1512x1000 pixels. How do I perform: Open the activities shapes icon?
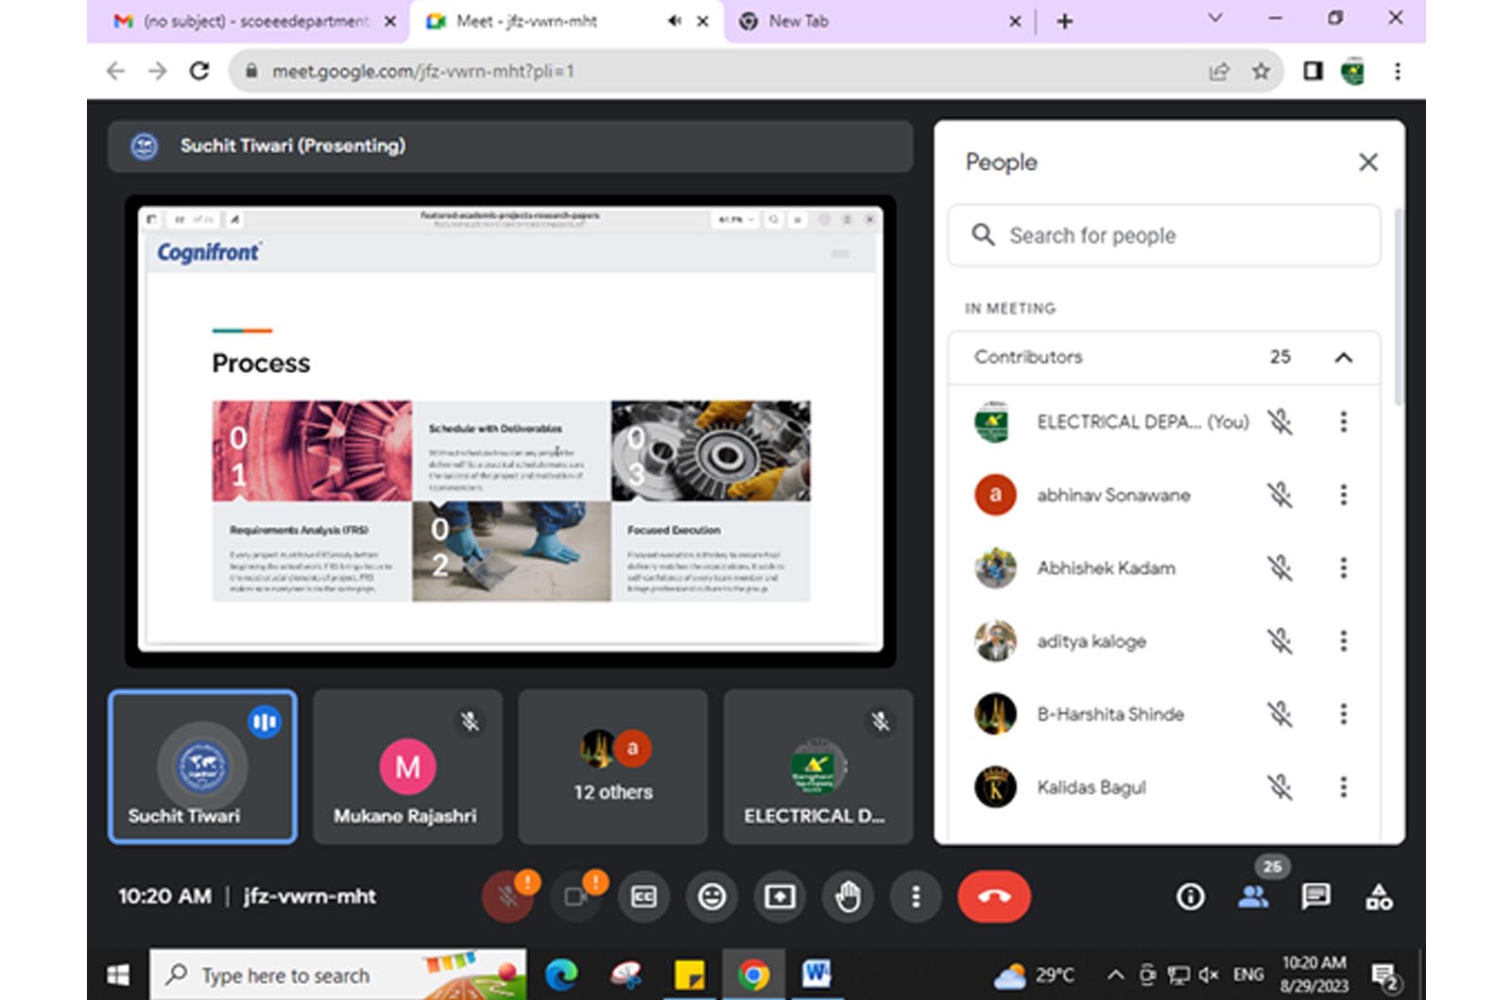(1379, 896)
